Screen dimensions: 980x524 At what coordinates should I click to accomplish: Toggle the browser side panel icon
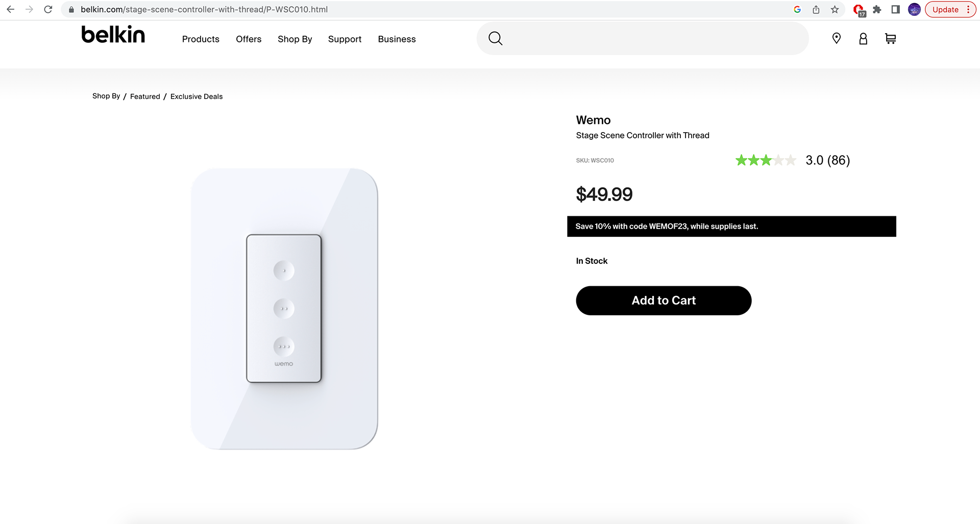tap(895, 10)
